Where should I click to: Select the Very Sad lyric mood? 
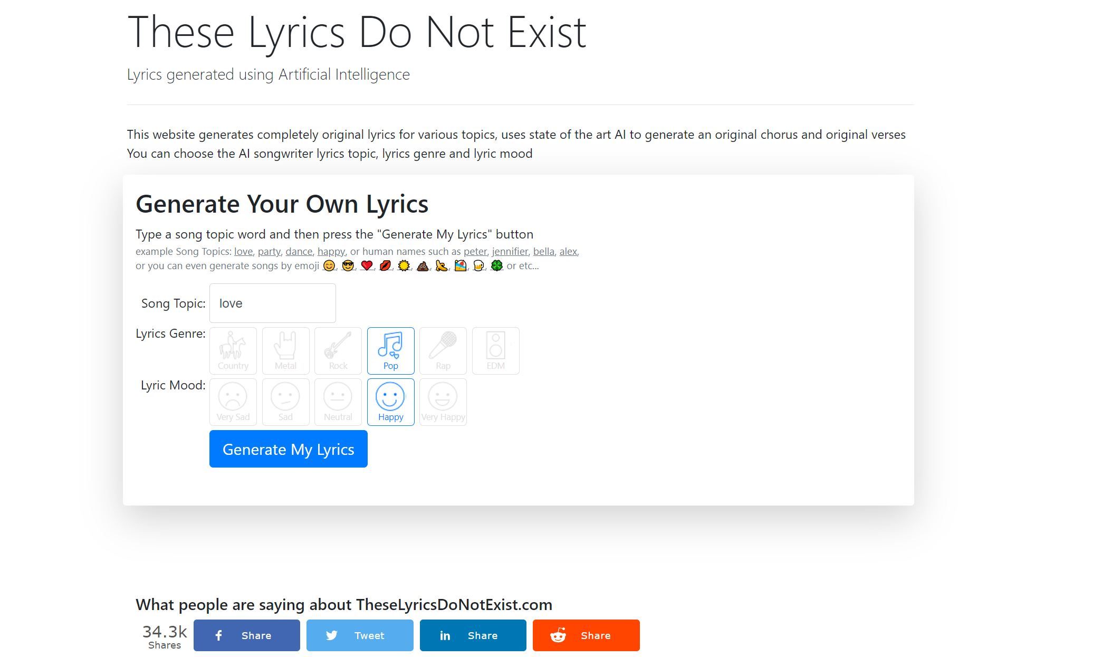pos(233,402)
